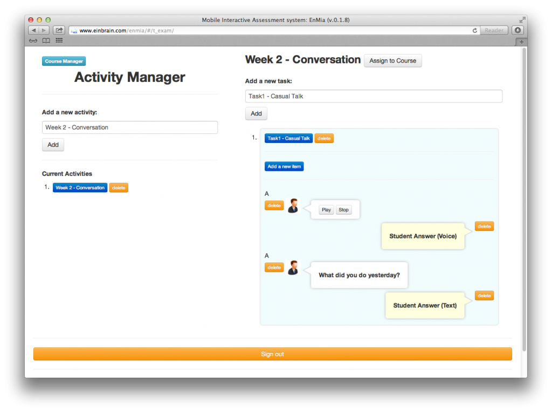Go forward with the browser forward arrow
The image size is (552, 412).
pyautogui.click(x=44, y=31)
